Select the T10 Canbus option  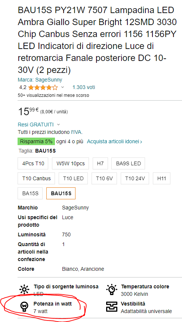[36, 178]
